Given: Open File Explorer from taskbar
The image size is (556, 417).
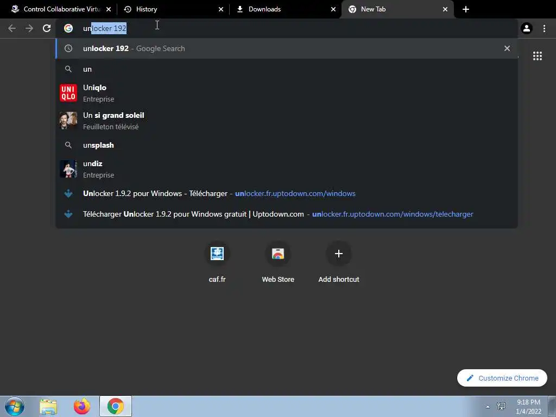Looking at the screenshot, I should coord(48,407).
